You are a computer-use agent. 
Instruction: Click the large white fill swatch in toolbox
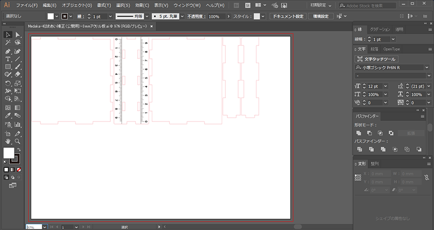9,154
